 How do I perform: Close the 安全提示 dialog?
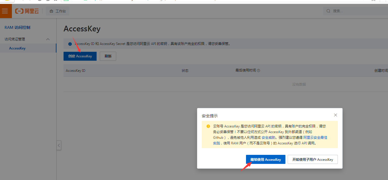(336, 115)
